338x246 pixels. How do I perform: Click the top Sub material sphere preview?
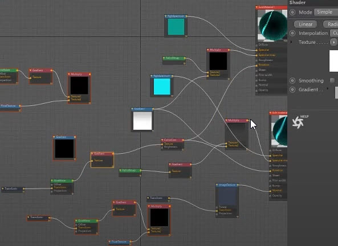click(272, 26)
